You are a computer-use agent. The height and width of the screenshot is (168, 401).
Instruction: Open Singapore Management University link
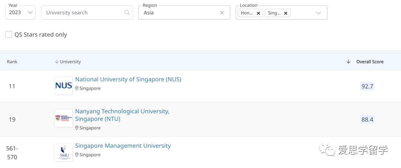tap(123, 146)
